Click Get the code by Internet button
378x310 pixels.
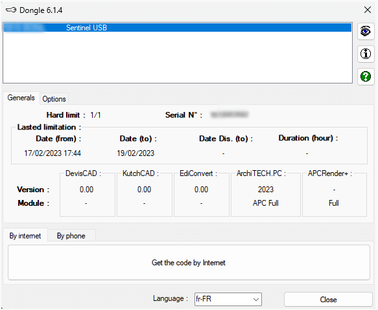pyautogui.click(x=189, y=263)
